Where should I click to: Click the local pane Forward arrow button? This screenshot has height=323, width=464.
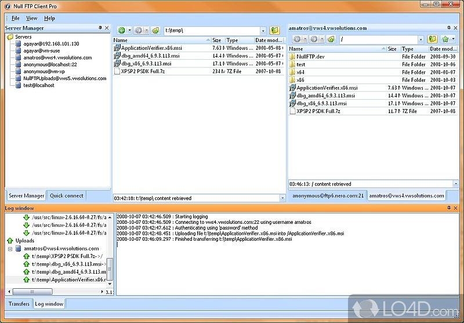click(139, 30)
